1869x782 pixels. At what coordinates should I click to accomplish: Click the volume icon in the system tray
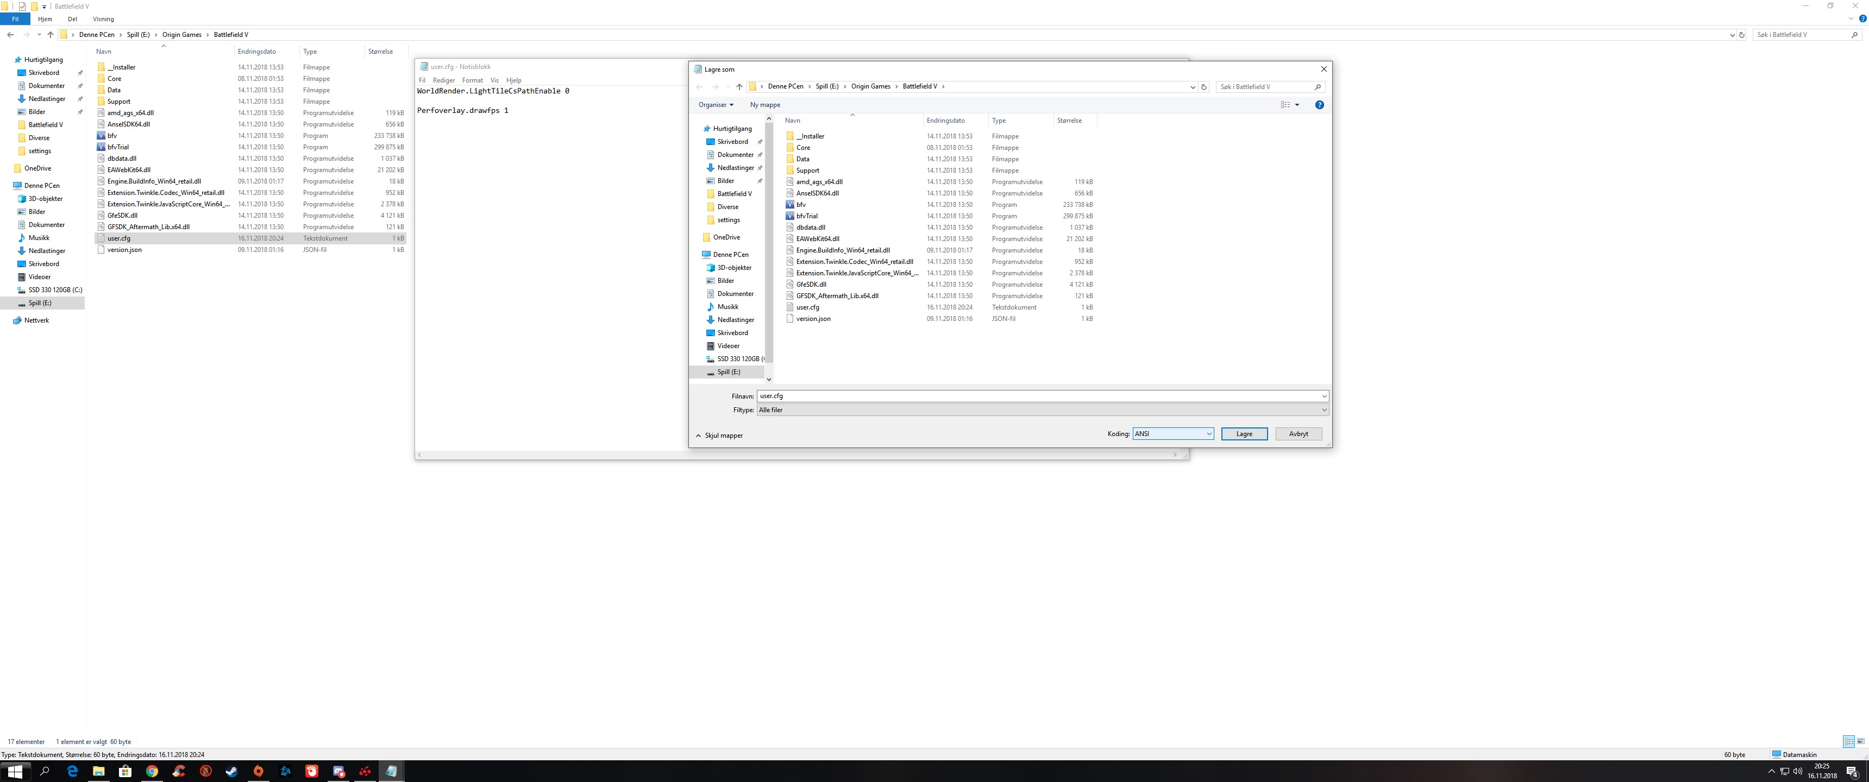coord(1797,771)
